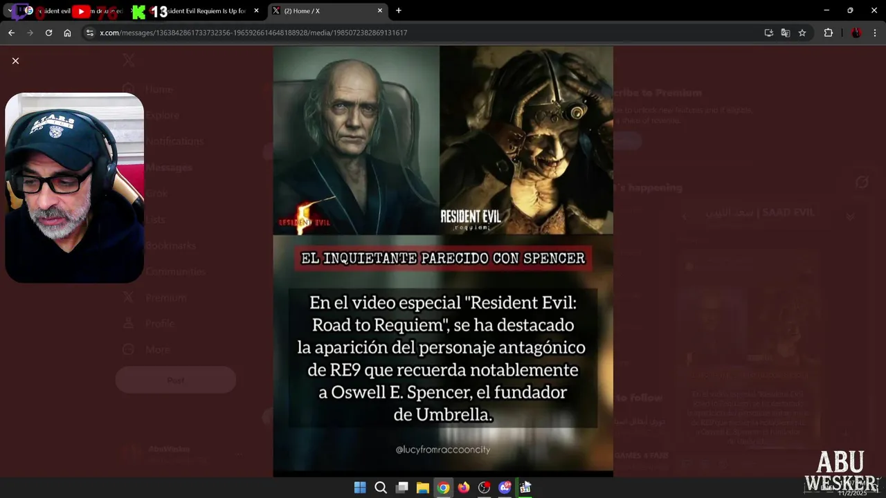Image resolution: width=886 pixels, height=498 pixels.
Task: Click the X logo in the sidebar
Action: click(x=129, y=60)
